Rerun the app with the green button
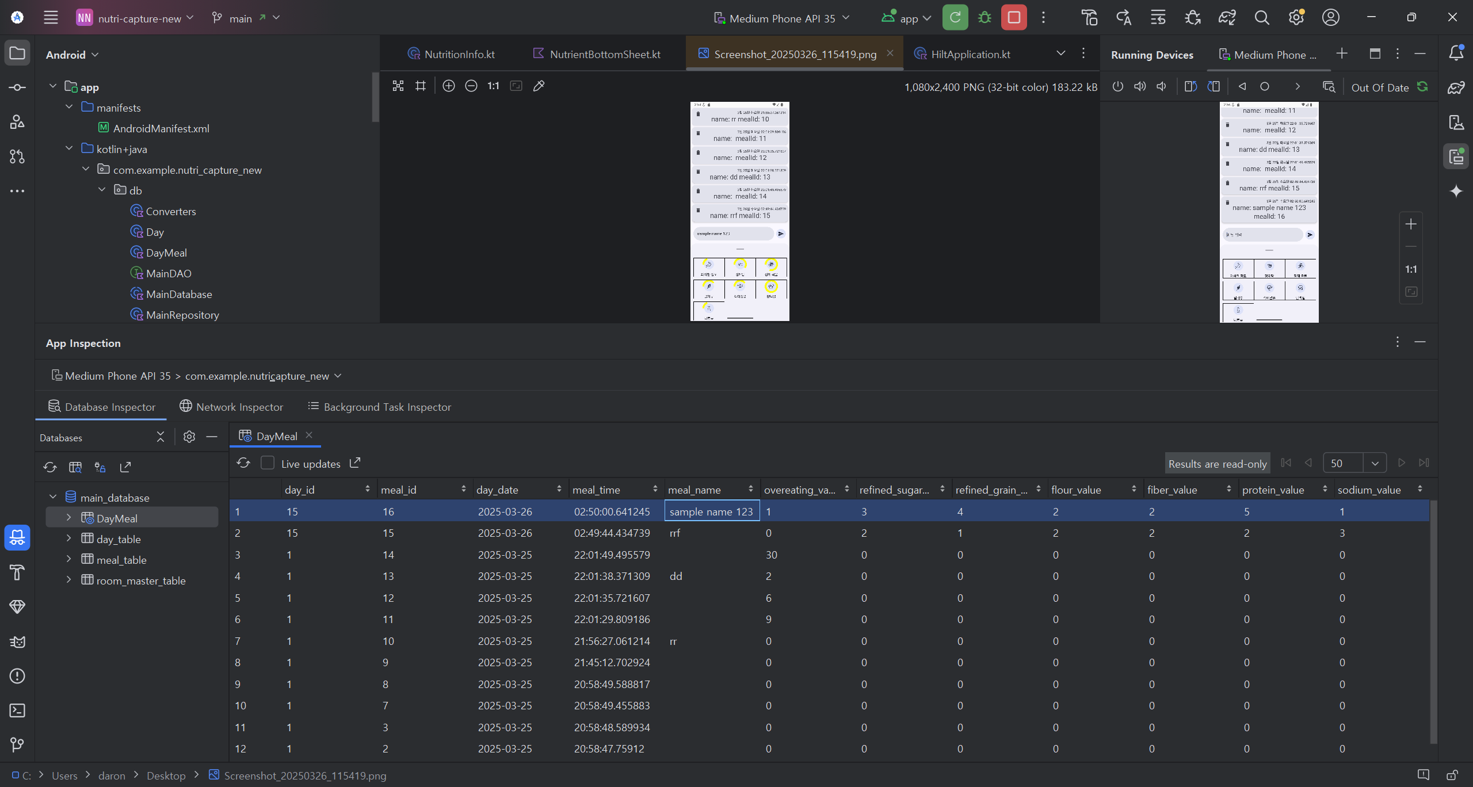The width and height of the screenshot is (1473, 787). pyautogui.click(x=955, y=17)
